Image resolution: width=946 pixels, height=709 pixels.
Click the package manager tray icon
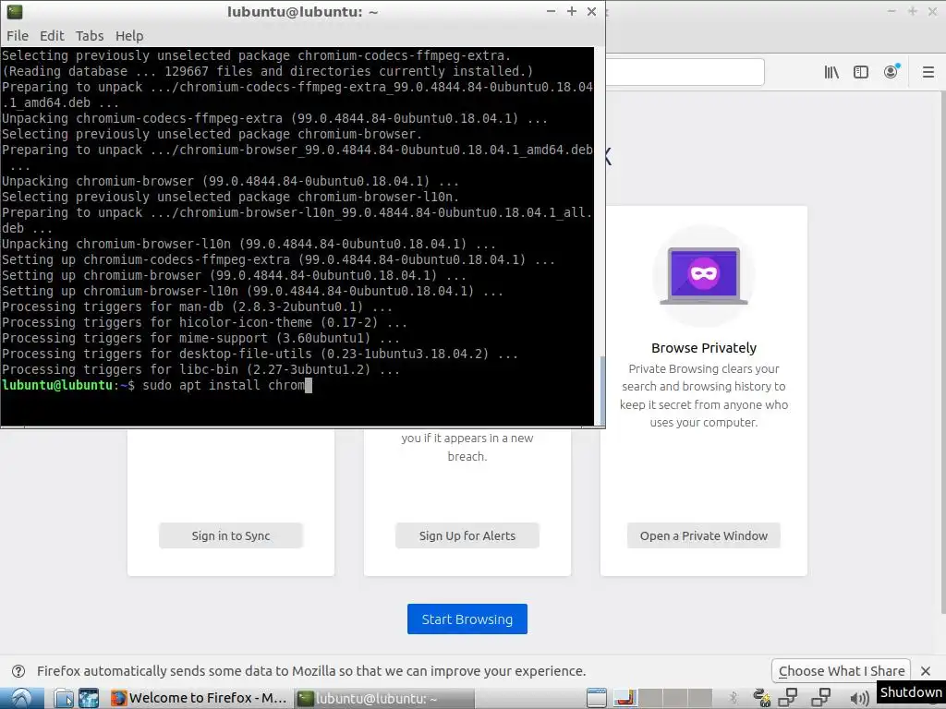pyautogui.click(x=762, y=698)
